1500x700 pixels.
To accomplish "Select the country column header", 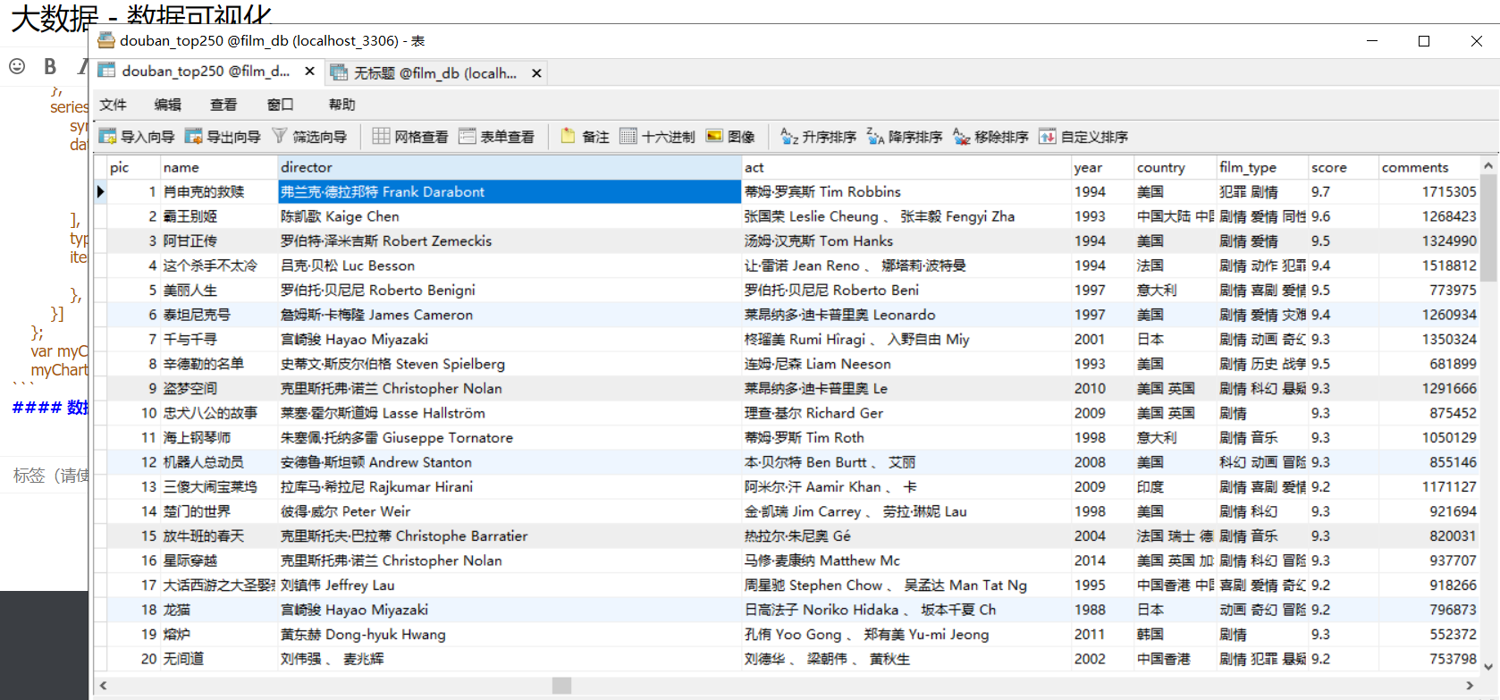I will [x=1176, y=167].
